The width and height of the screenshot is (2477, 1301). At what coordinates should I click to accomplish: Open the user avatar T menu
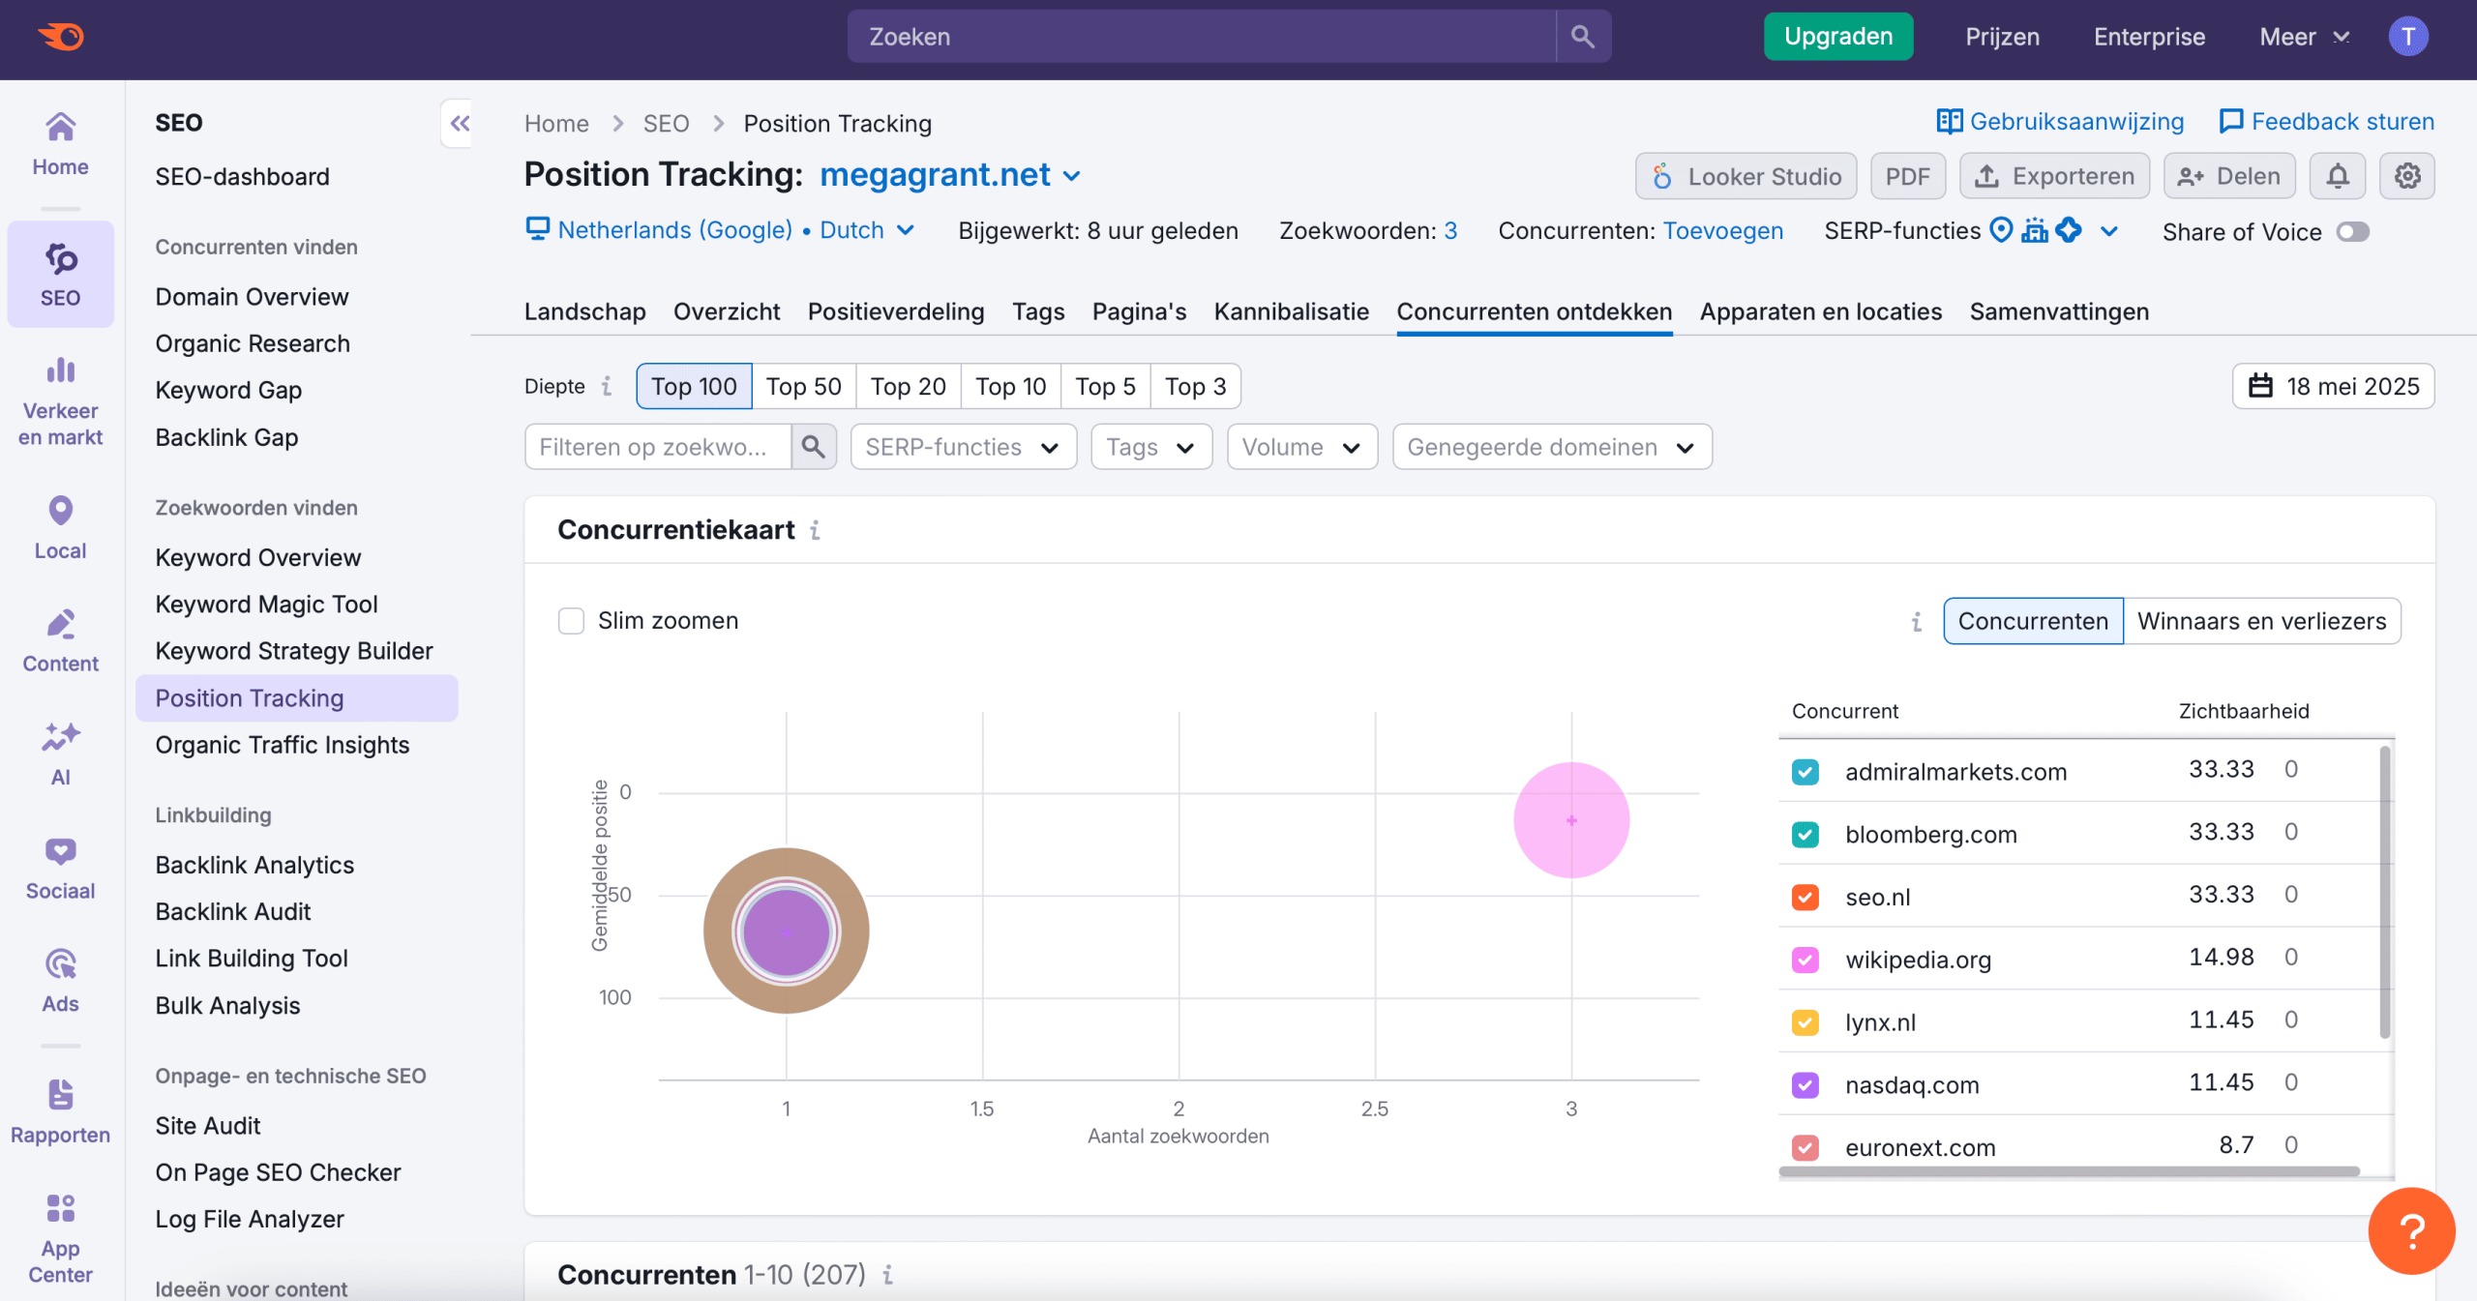point(2407,37)
